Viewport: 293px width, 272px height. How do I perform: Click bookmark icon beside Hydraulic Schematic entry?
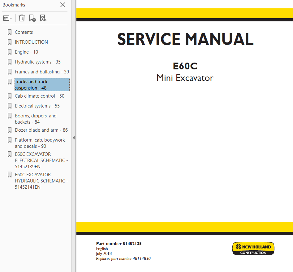point(10,174)
